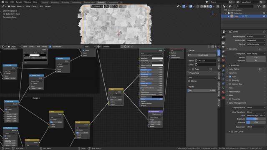Adjust the Gamma slider
The width and height of the screenshot is (267, 150).
pos(256,122)
